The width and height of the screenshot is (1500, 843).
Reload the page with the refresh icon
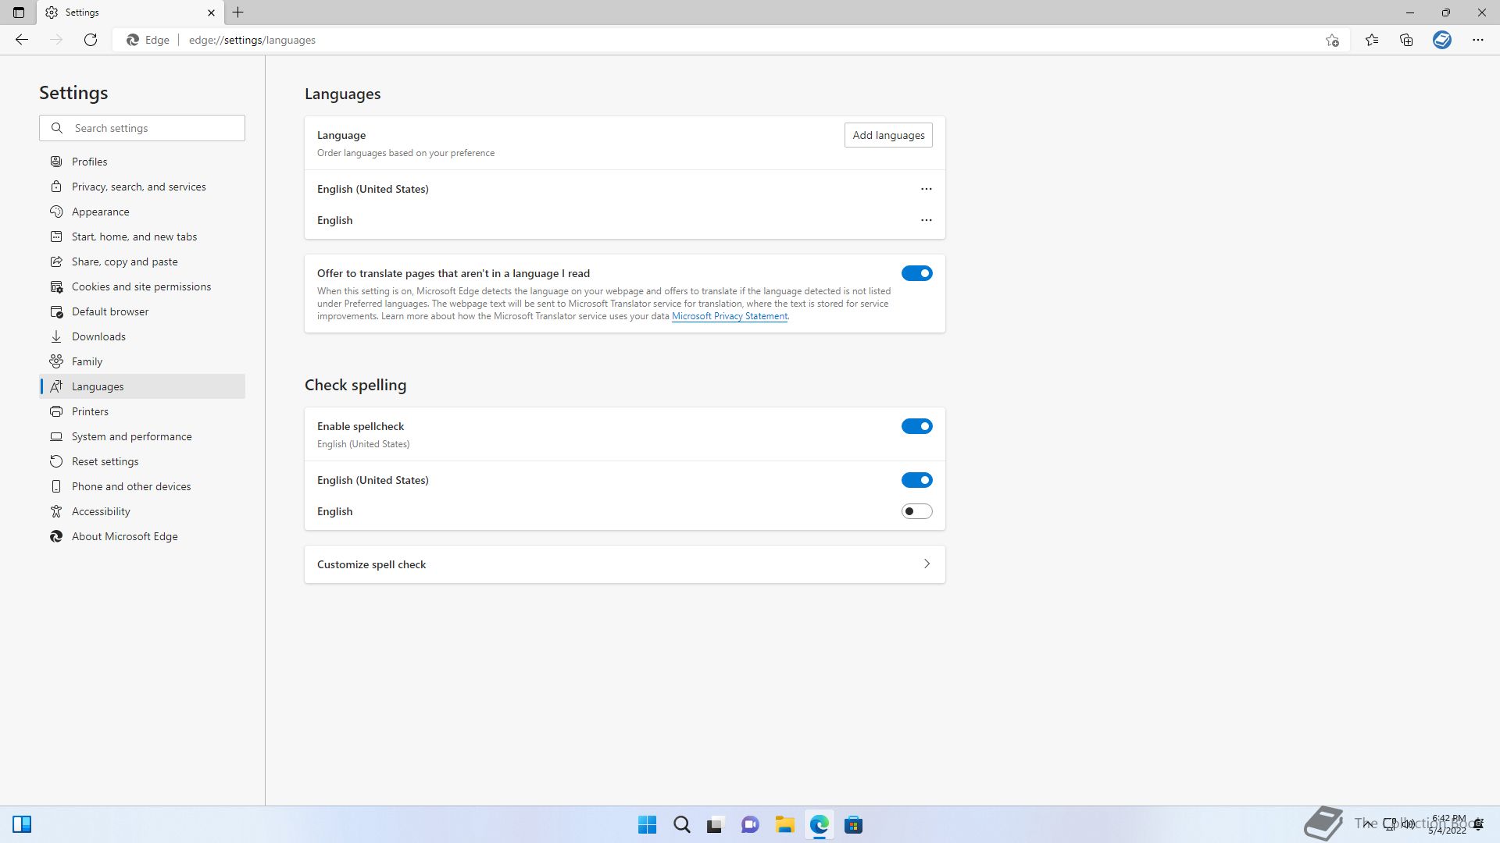[91, 40]
